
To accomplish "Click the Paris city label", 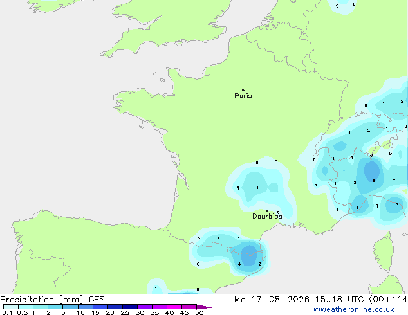I will [243, 96].
